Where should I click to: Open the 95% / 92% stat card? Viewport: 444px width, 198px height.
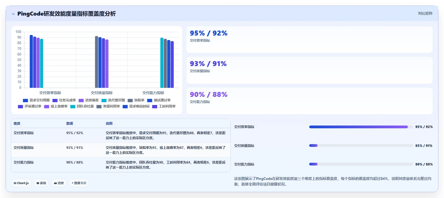click(309, 39)
